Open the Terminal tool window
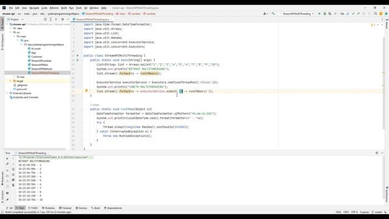The height and width of the screenshot is (219, 389). (65, 208)
